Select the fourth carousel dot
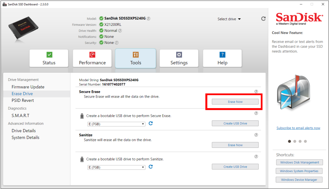 pyautogui.click(x=305, y=142)
